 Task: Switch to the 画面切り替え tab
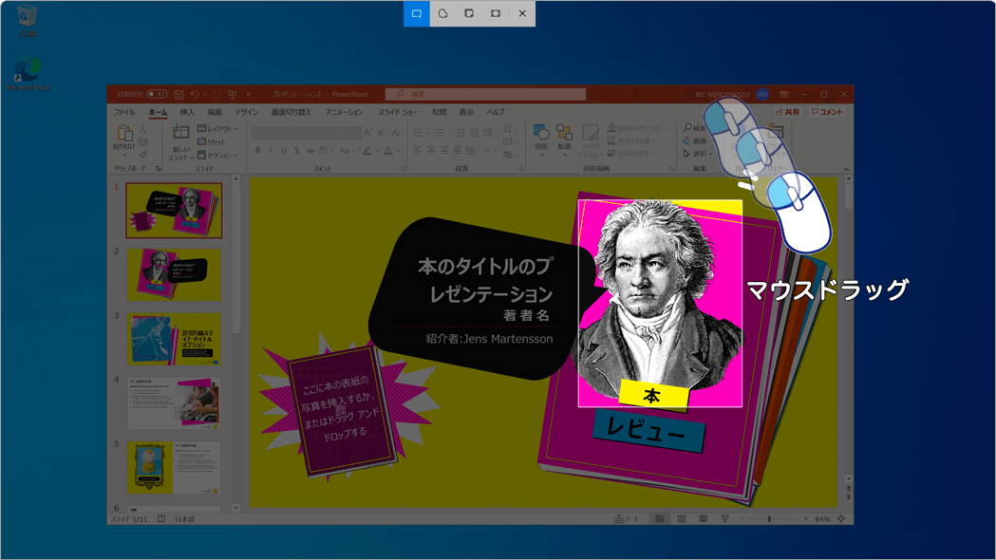(291, 112)
